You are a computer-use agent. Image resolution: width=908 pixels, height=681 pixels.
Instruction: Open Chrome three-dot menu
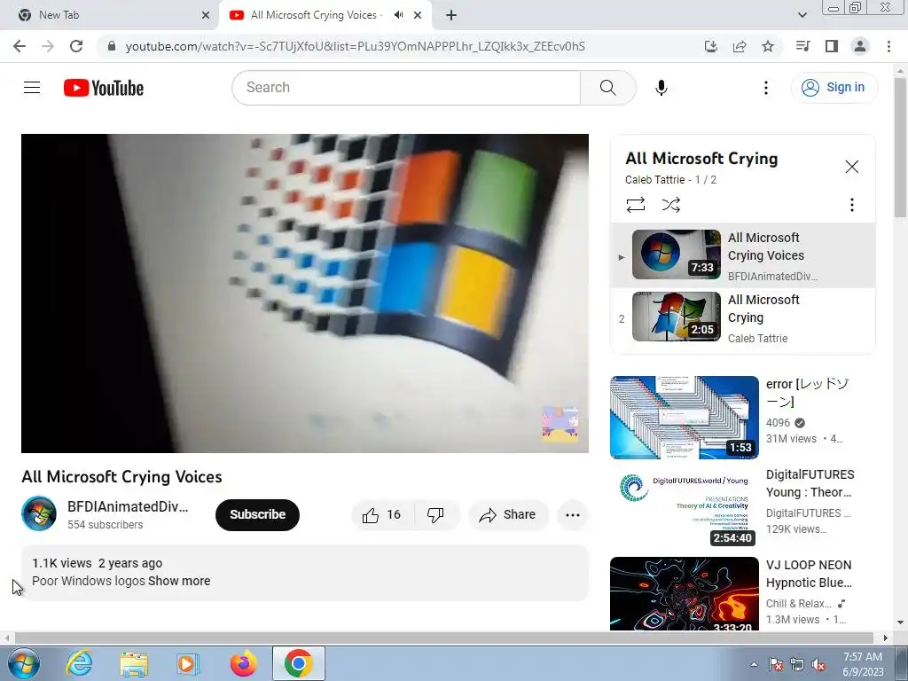click(888, 46)
